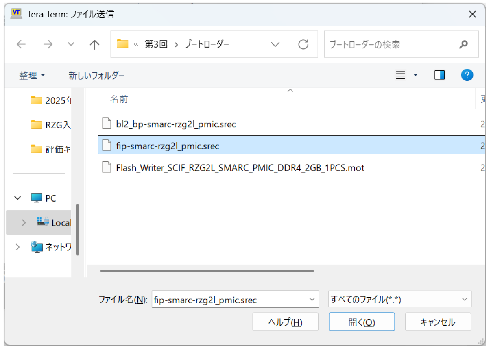Select the 2025年 folder in sidebar
The image size is (491, 350).
pyautogui.click(x=50, y=100)
